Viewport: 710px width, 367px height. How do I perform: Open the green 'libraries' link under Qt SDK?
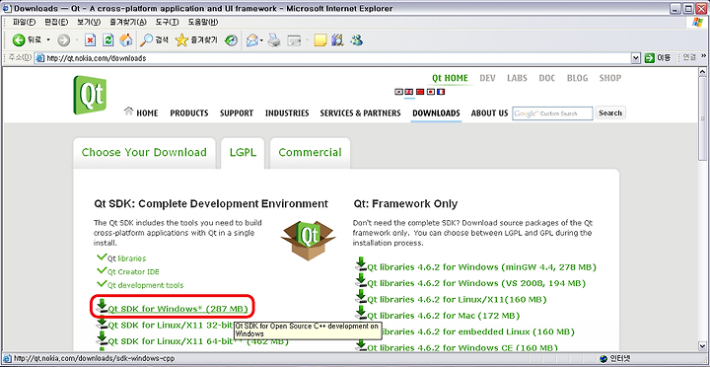[132, 258]
